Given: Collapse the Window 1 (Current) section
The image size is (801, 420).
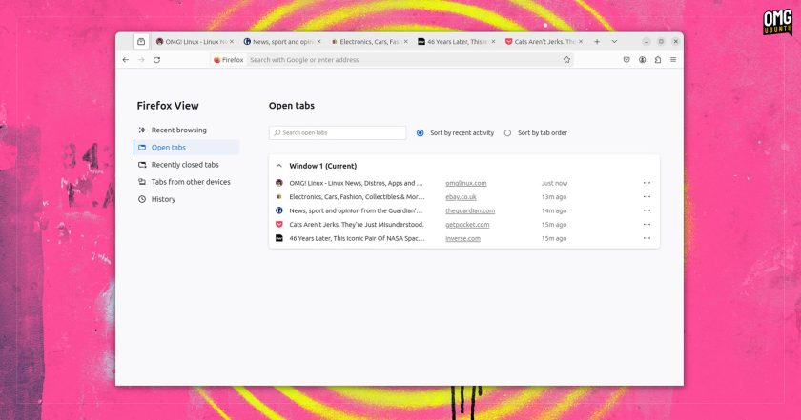Looking at the screenshot, I should coord(278,166).
